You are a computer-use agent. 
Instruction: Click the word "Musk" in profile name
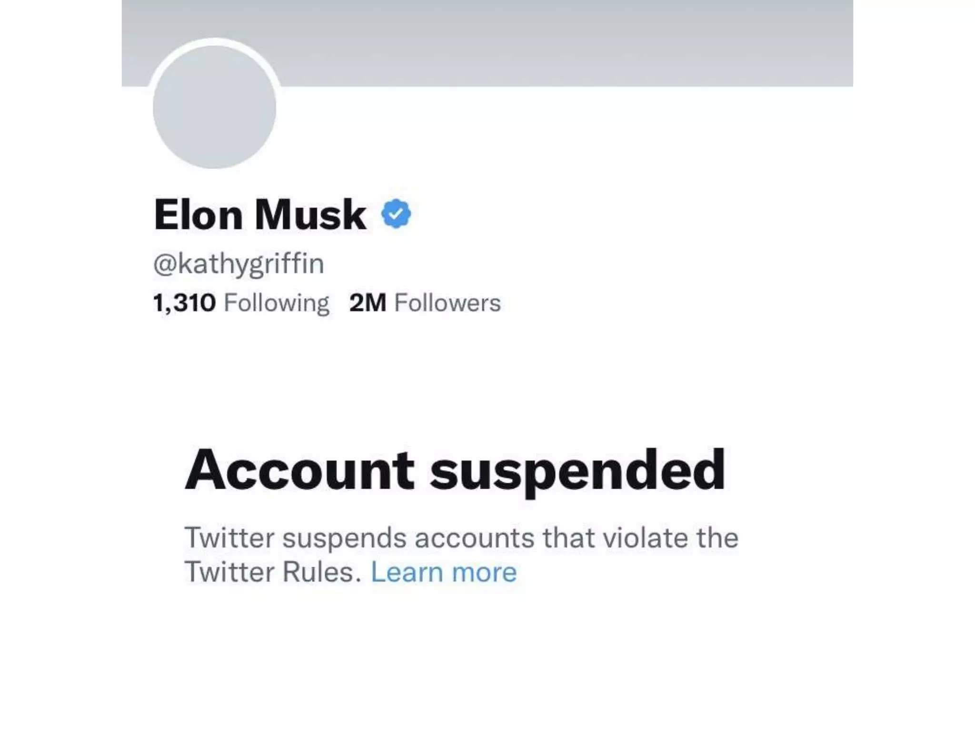pos(310,215)
